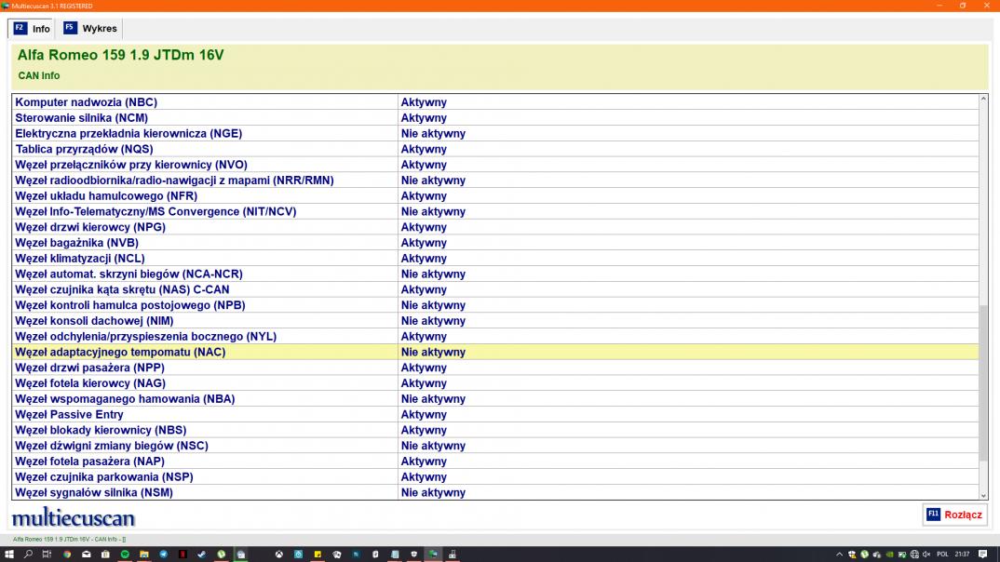This screenshot has width=1000, height=562.
Task: Select row Węzeł dźwigni zmiany biegów (NSC)
Action: [x=495, y=446]
